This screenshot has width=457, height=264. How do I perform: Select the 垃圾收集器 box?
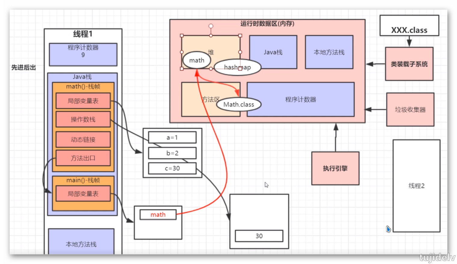[410, 110]
